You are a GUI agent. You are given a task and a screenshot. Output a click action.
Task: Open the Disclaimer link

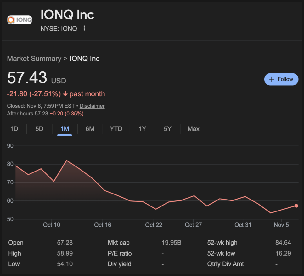pos(92,106)
